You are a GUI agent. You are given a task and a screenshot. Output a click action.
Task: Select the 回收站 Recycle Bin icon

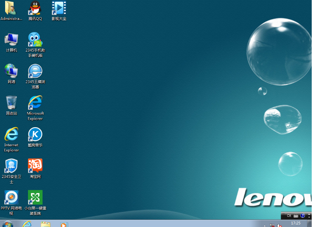click(x=11, y=105)
